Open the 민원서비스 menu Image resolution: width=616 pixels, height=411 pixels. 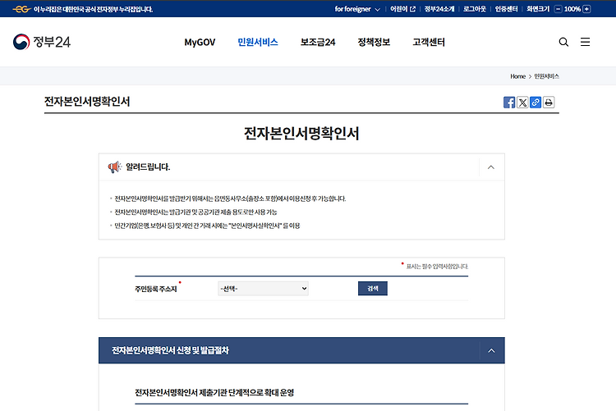(x=258, y=42)
